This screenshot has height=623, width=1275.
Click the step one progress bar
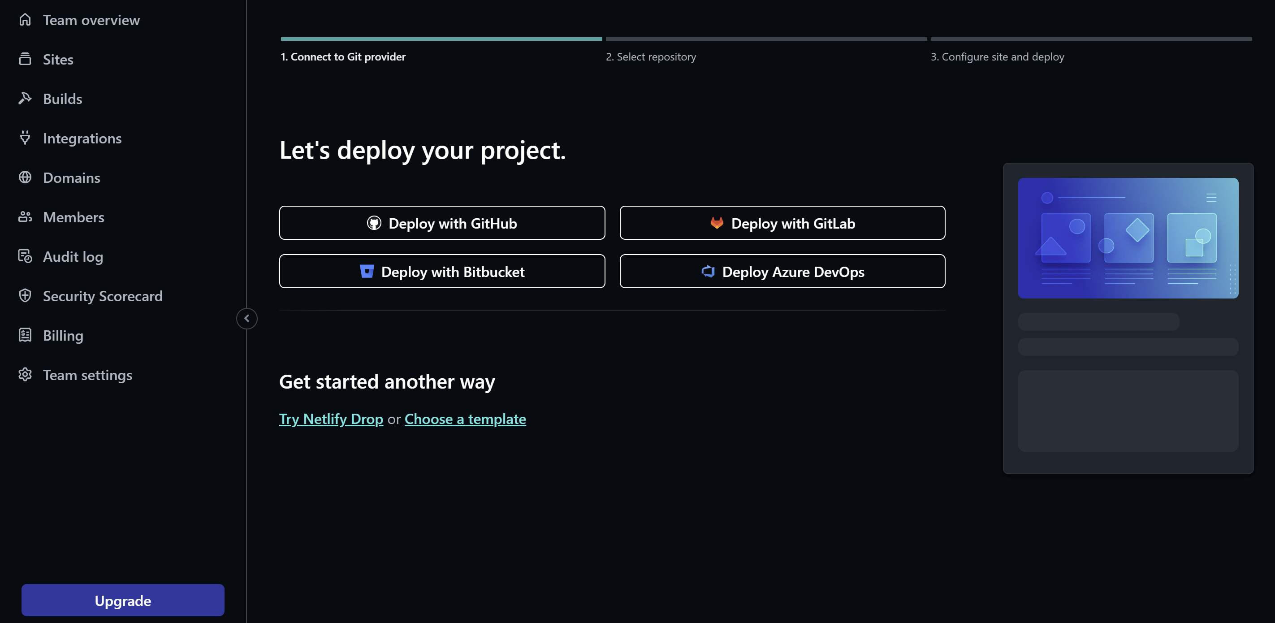(x=441, y=38)
